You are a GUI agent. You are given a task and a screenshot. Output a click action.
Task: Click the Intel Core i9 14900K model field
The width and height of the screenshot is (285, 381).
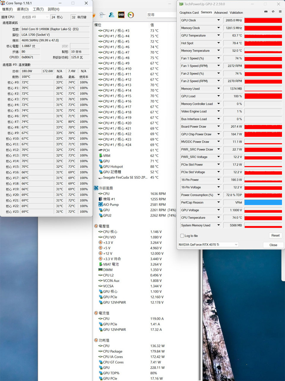coord(55,29)
